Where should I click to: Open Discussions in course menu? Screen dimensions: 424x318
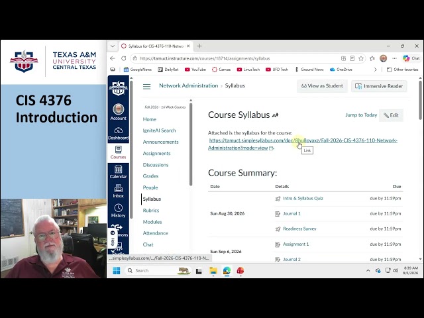(x=156, y=165)
